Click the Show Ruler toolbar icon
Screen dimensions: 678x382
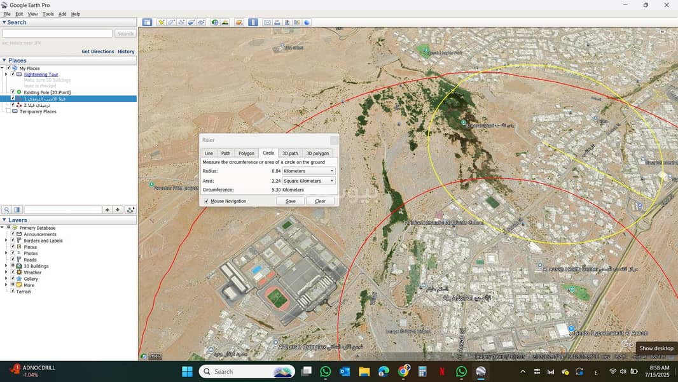(x=253, y=22)
